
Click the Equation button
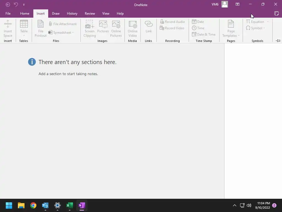coord(255,22)
